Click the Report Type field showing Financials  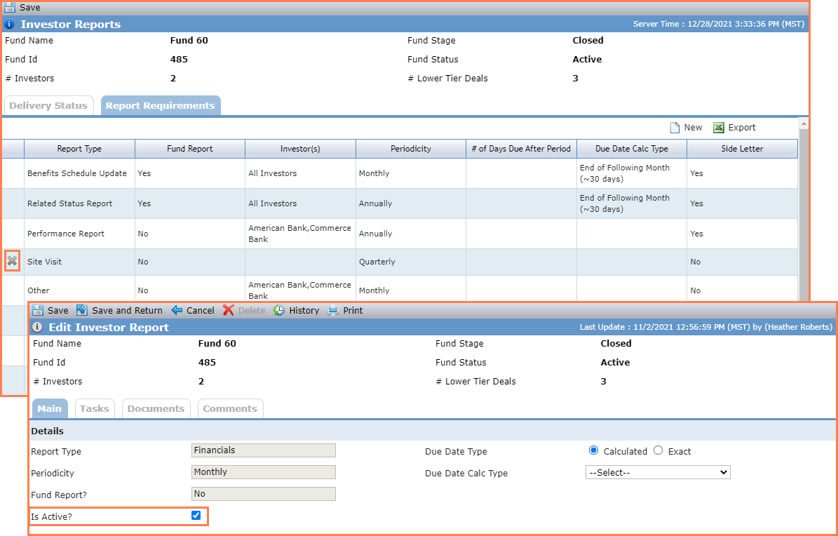click(x=264, y=450)
